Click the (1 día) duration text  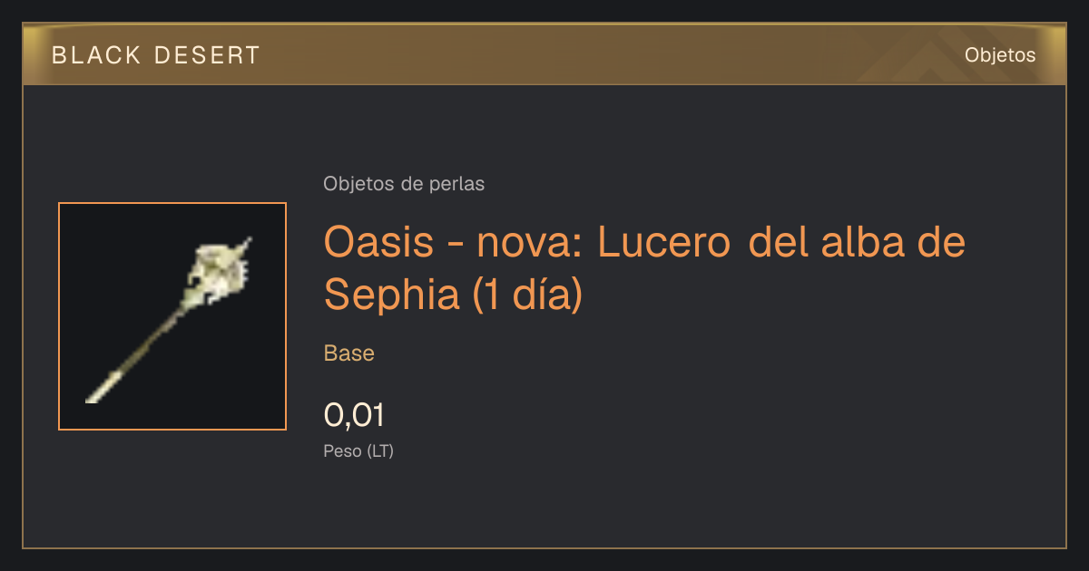coord(527,295)
